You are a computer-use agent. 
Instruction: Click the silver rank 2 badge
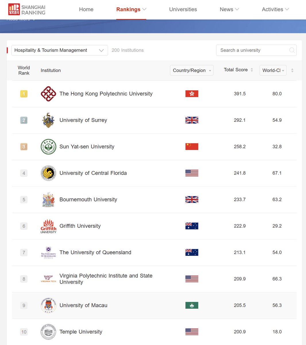tap(24, 120)
